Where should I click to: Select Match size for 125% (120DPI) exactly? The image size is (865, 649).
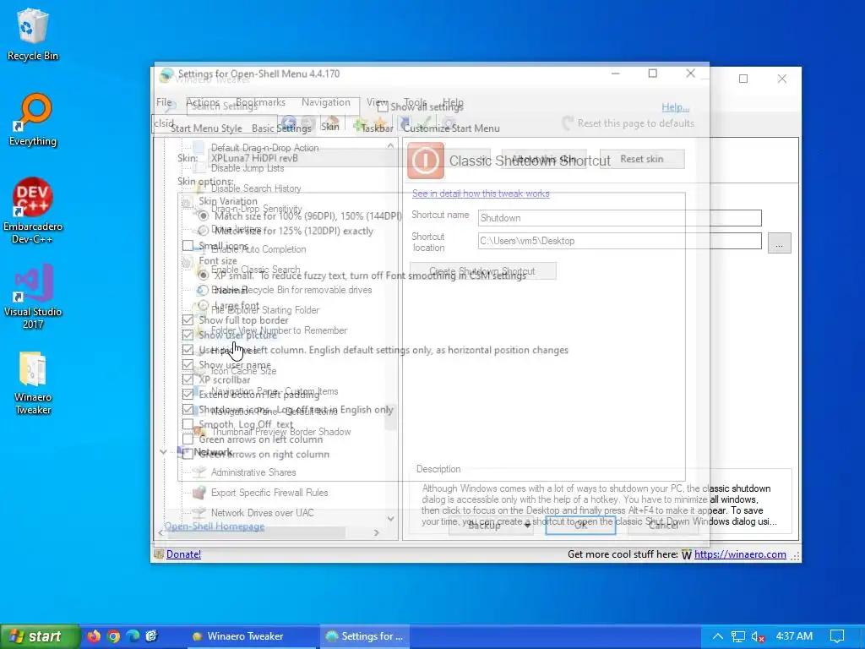click(203, 231)
